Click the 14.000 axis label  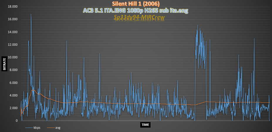[13, 32]
